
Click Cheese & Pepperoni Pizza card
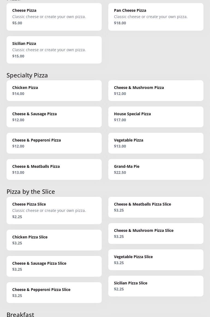pyautogui.click(x=54, y=143)
